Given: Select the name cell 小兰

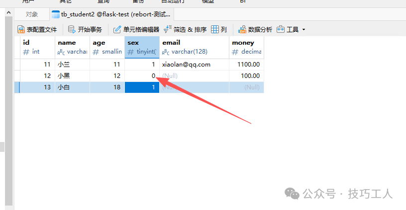Looking at the screenshot, I should tap(72, 65).
